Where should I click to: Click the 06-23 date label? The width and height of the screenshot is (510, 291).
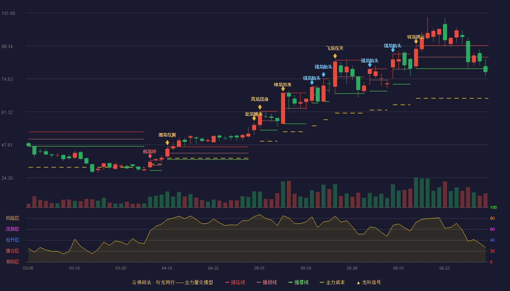(x=444, y=268)
